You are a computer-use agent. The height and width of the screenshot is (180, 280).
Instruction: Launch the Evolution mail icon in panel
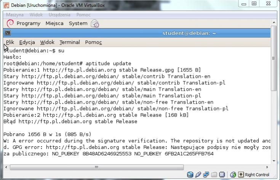(x=95, y=24)
